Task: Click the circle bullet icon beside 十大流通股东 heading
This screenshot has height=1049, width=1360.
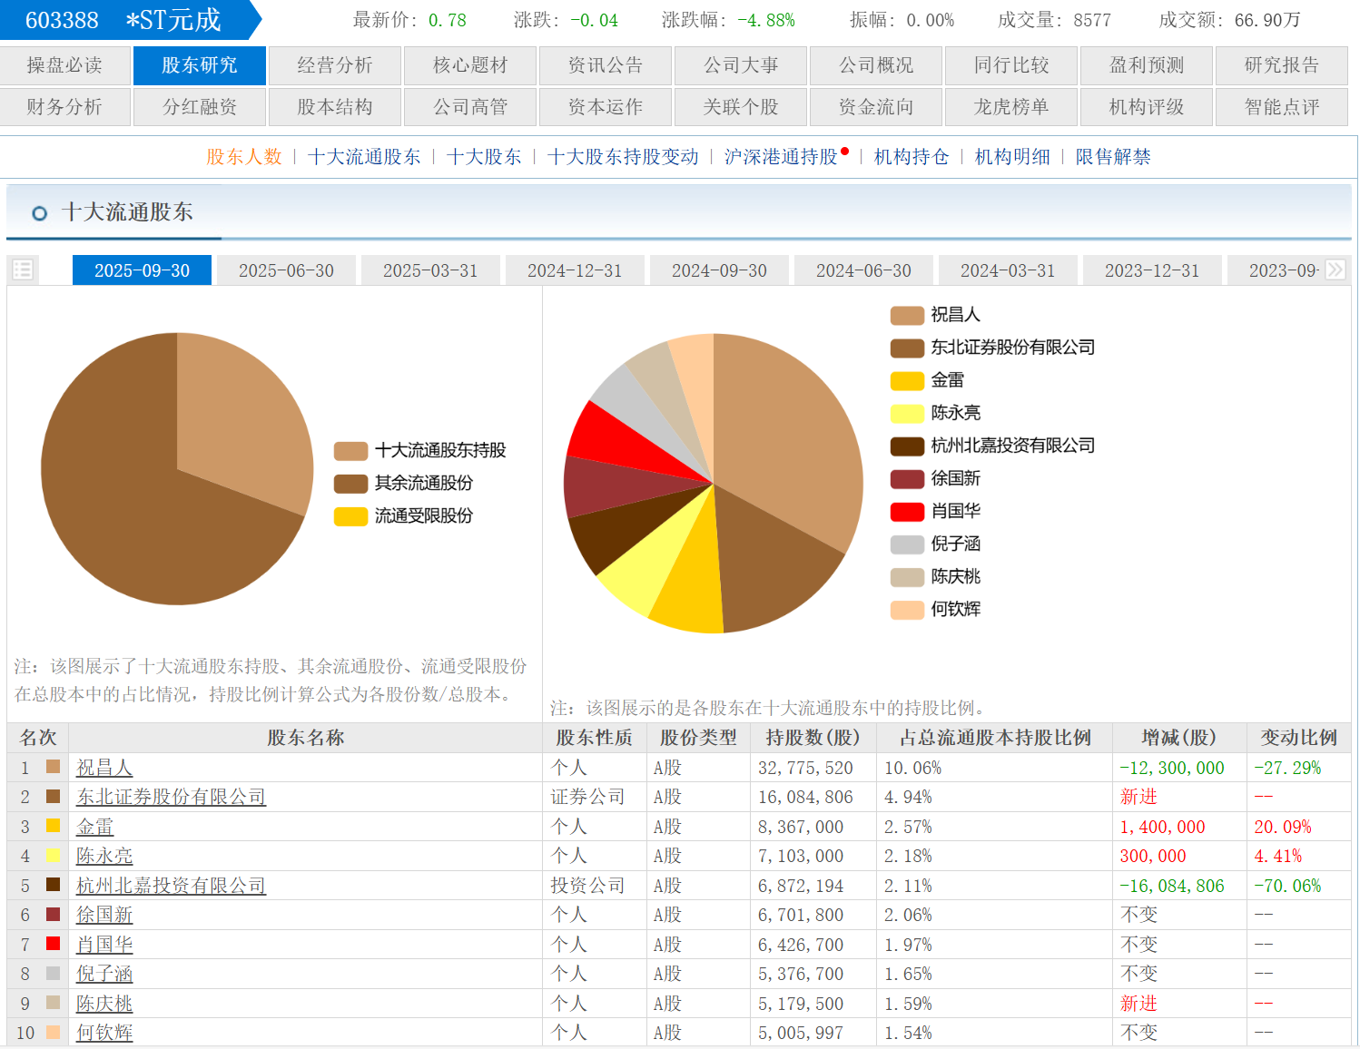Action: [x=39, y=213]
